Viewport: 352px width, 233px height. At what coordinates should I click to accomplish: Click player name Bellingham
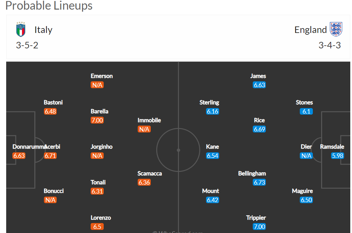click(252, 173)
